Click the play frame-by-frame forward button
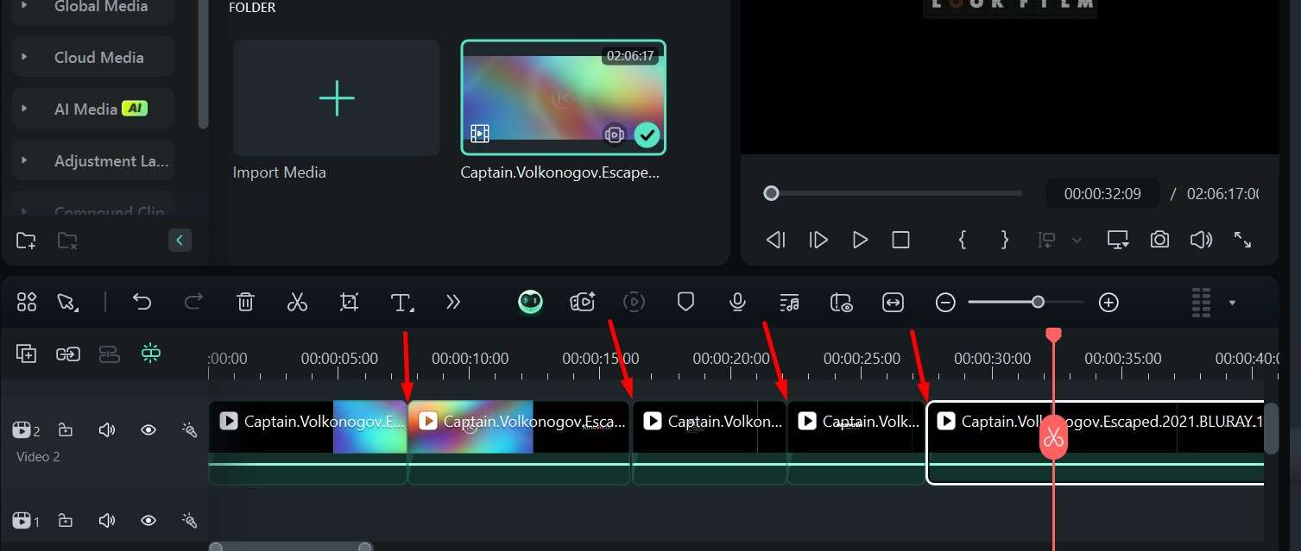Image resolution: width=1301 pixels, height=551 pixels. [x=818, y=240]
